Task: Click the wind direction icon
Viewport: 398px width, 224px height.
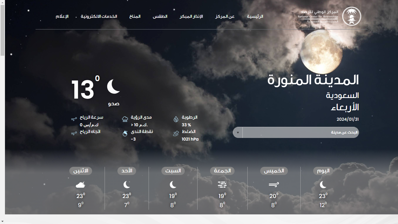Action: click(74, 133)
